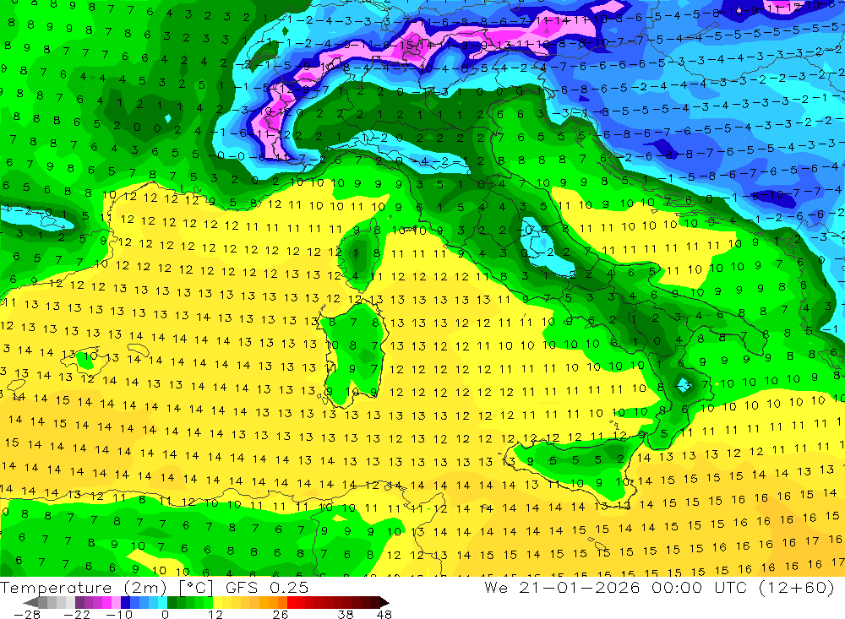Viewport: 845px width, 619px height.
Task: Click the "-10" legend value
Action: [x=119, y=614]
